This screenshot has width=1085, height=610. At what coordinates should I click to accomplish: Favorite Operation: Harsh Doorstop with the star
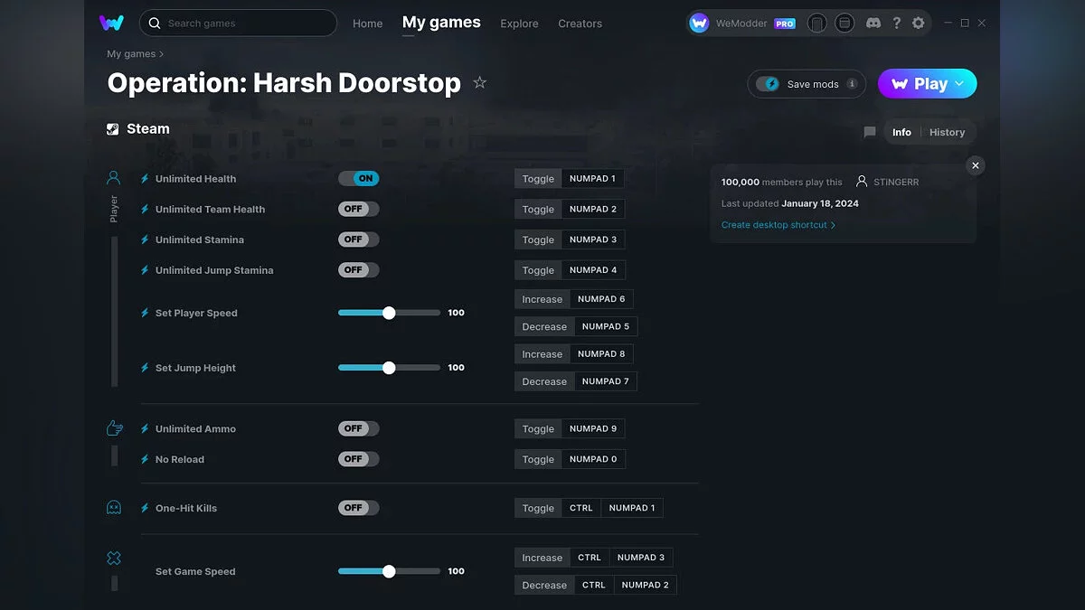click(480, 82)
